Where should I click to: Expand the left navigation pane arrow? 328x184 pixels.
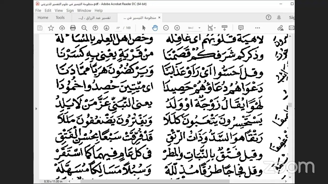(x=36, y=109)
